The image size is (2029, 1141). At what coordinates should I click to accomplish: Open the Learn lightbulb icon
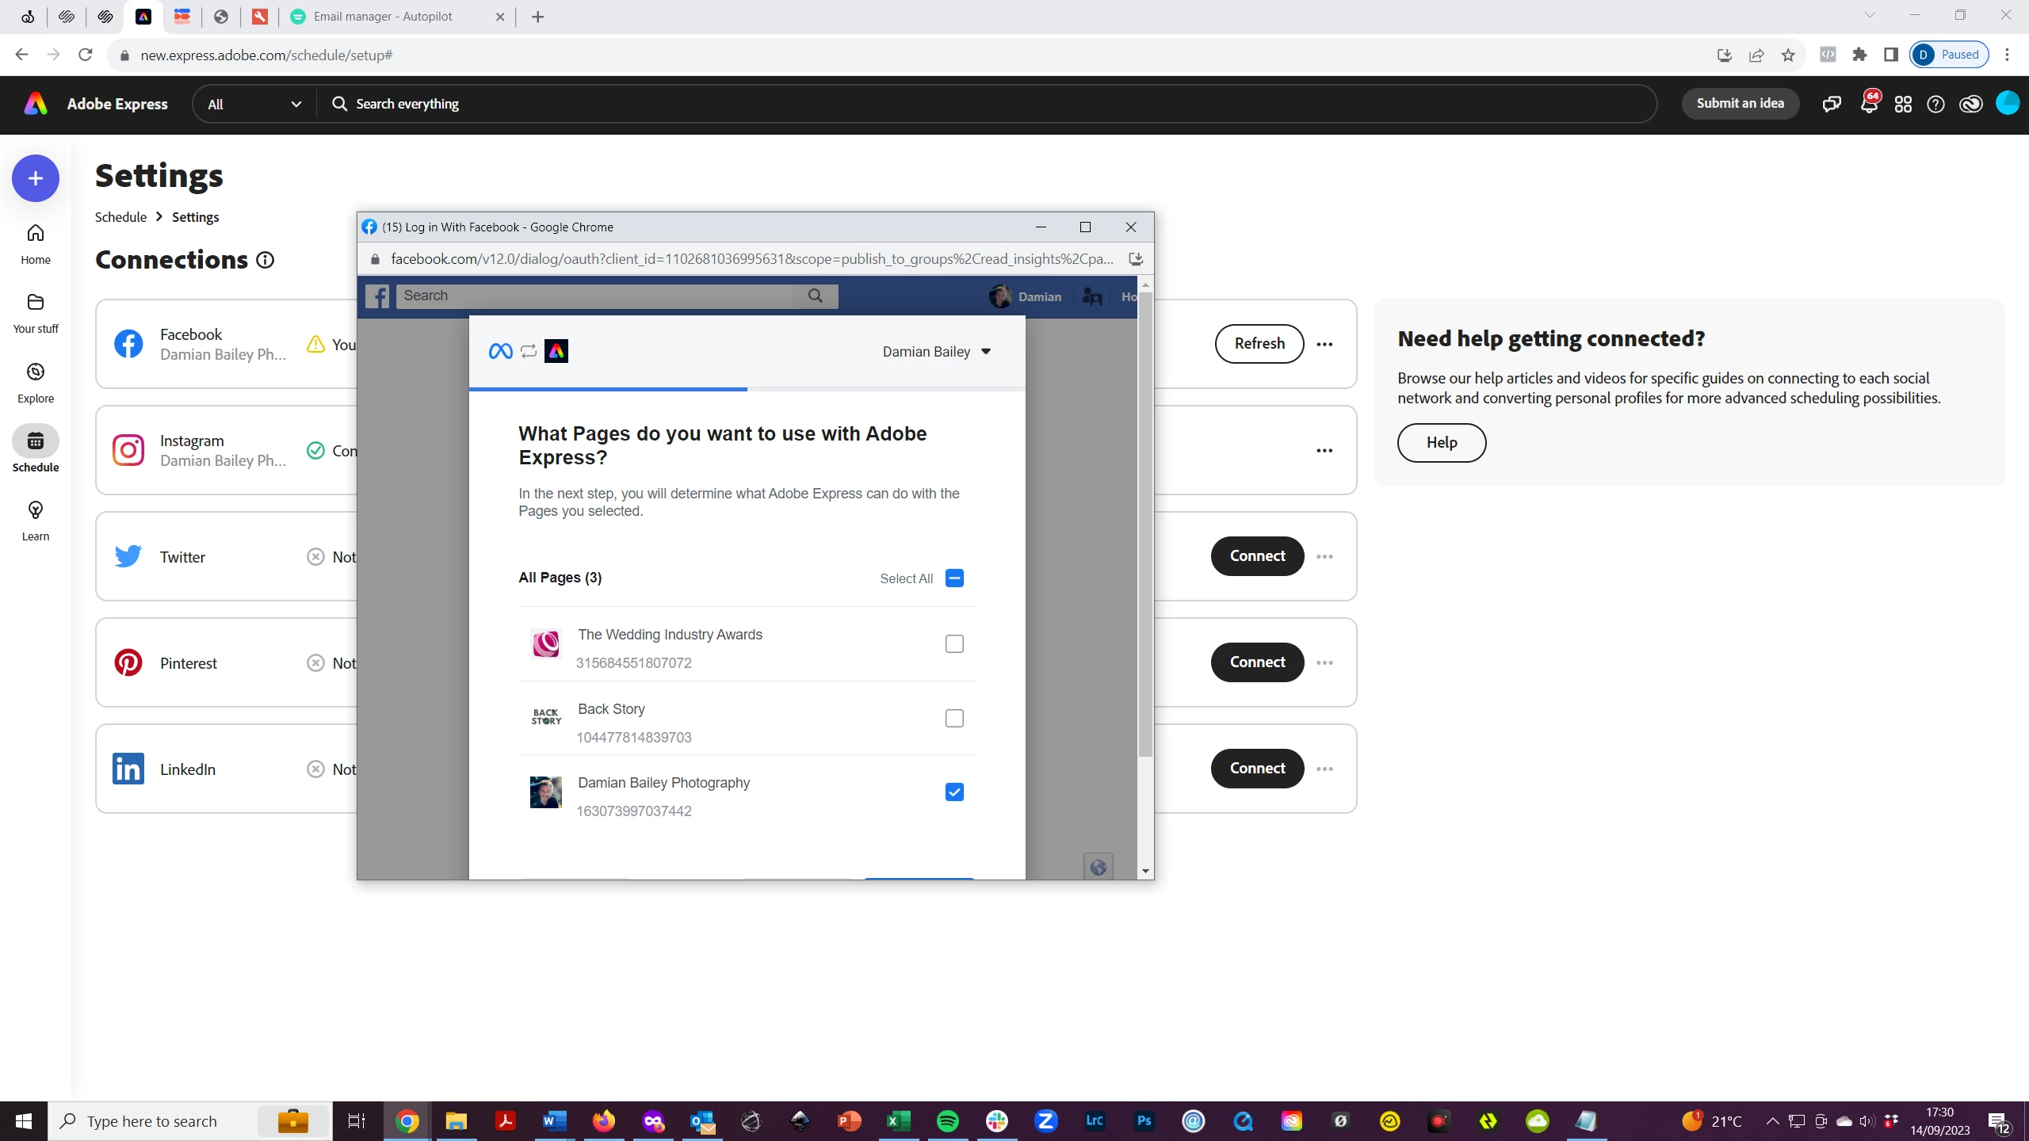36,510
